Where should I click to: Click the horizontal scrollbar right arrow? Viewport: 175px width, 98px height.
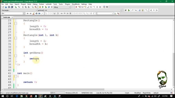pos(171,89)
